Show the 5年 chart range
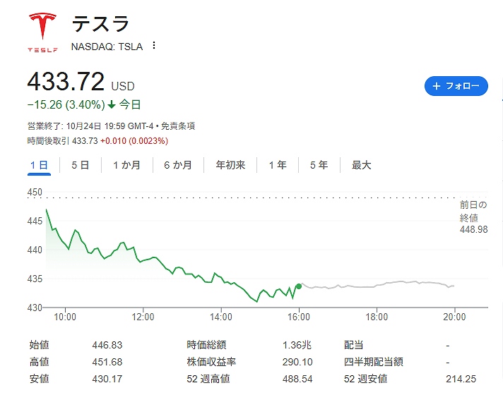The image size is (503, 395). click(319, 165)
